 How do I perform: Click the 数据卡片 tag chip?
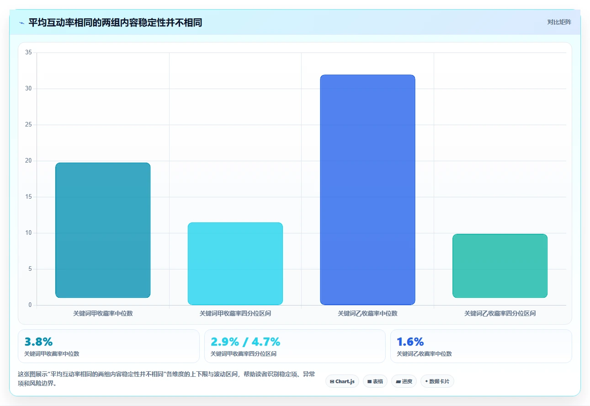[x=437, y=381]
